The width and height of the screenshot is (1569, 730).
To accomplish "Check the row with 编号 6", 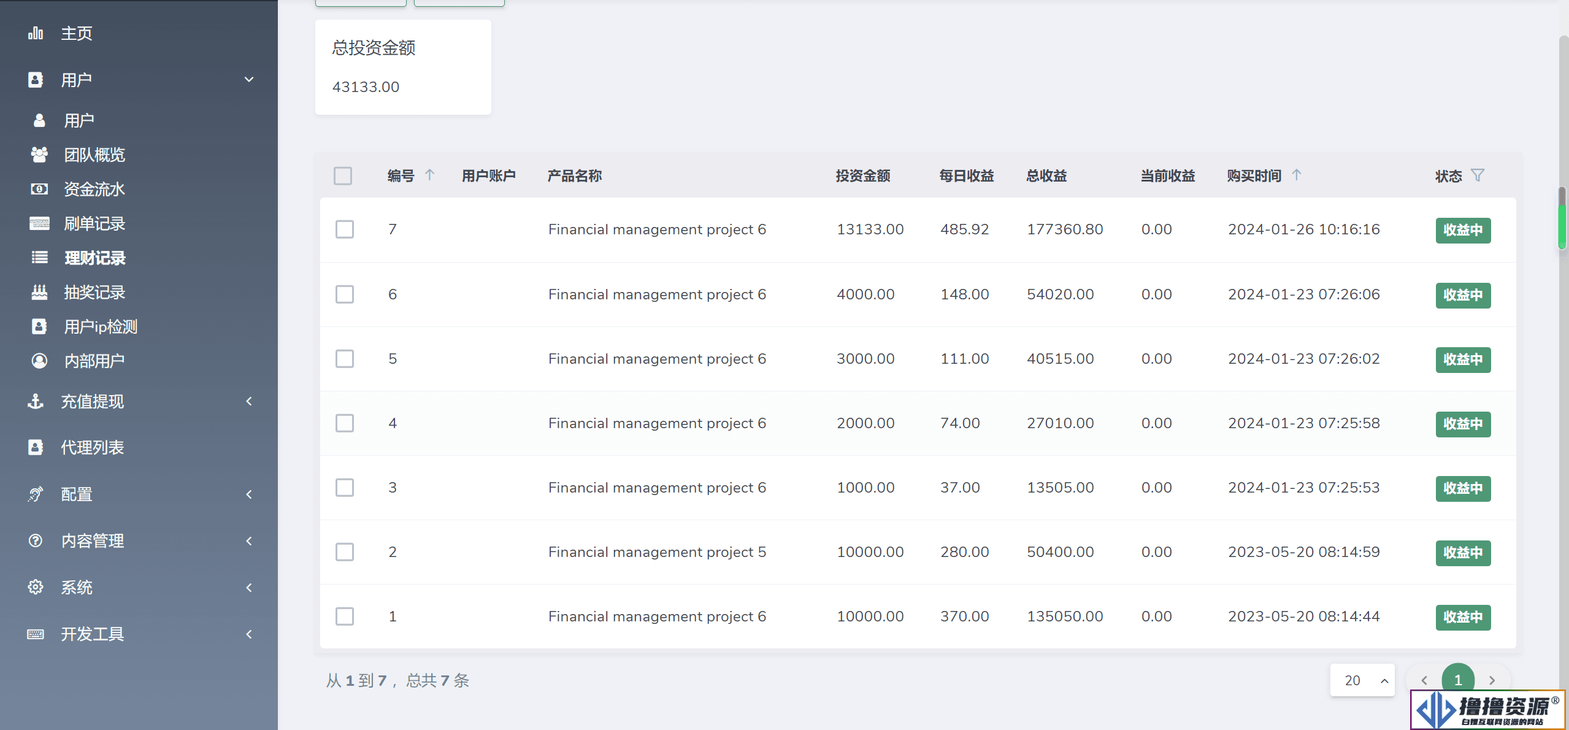I will coord(345,294).
